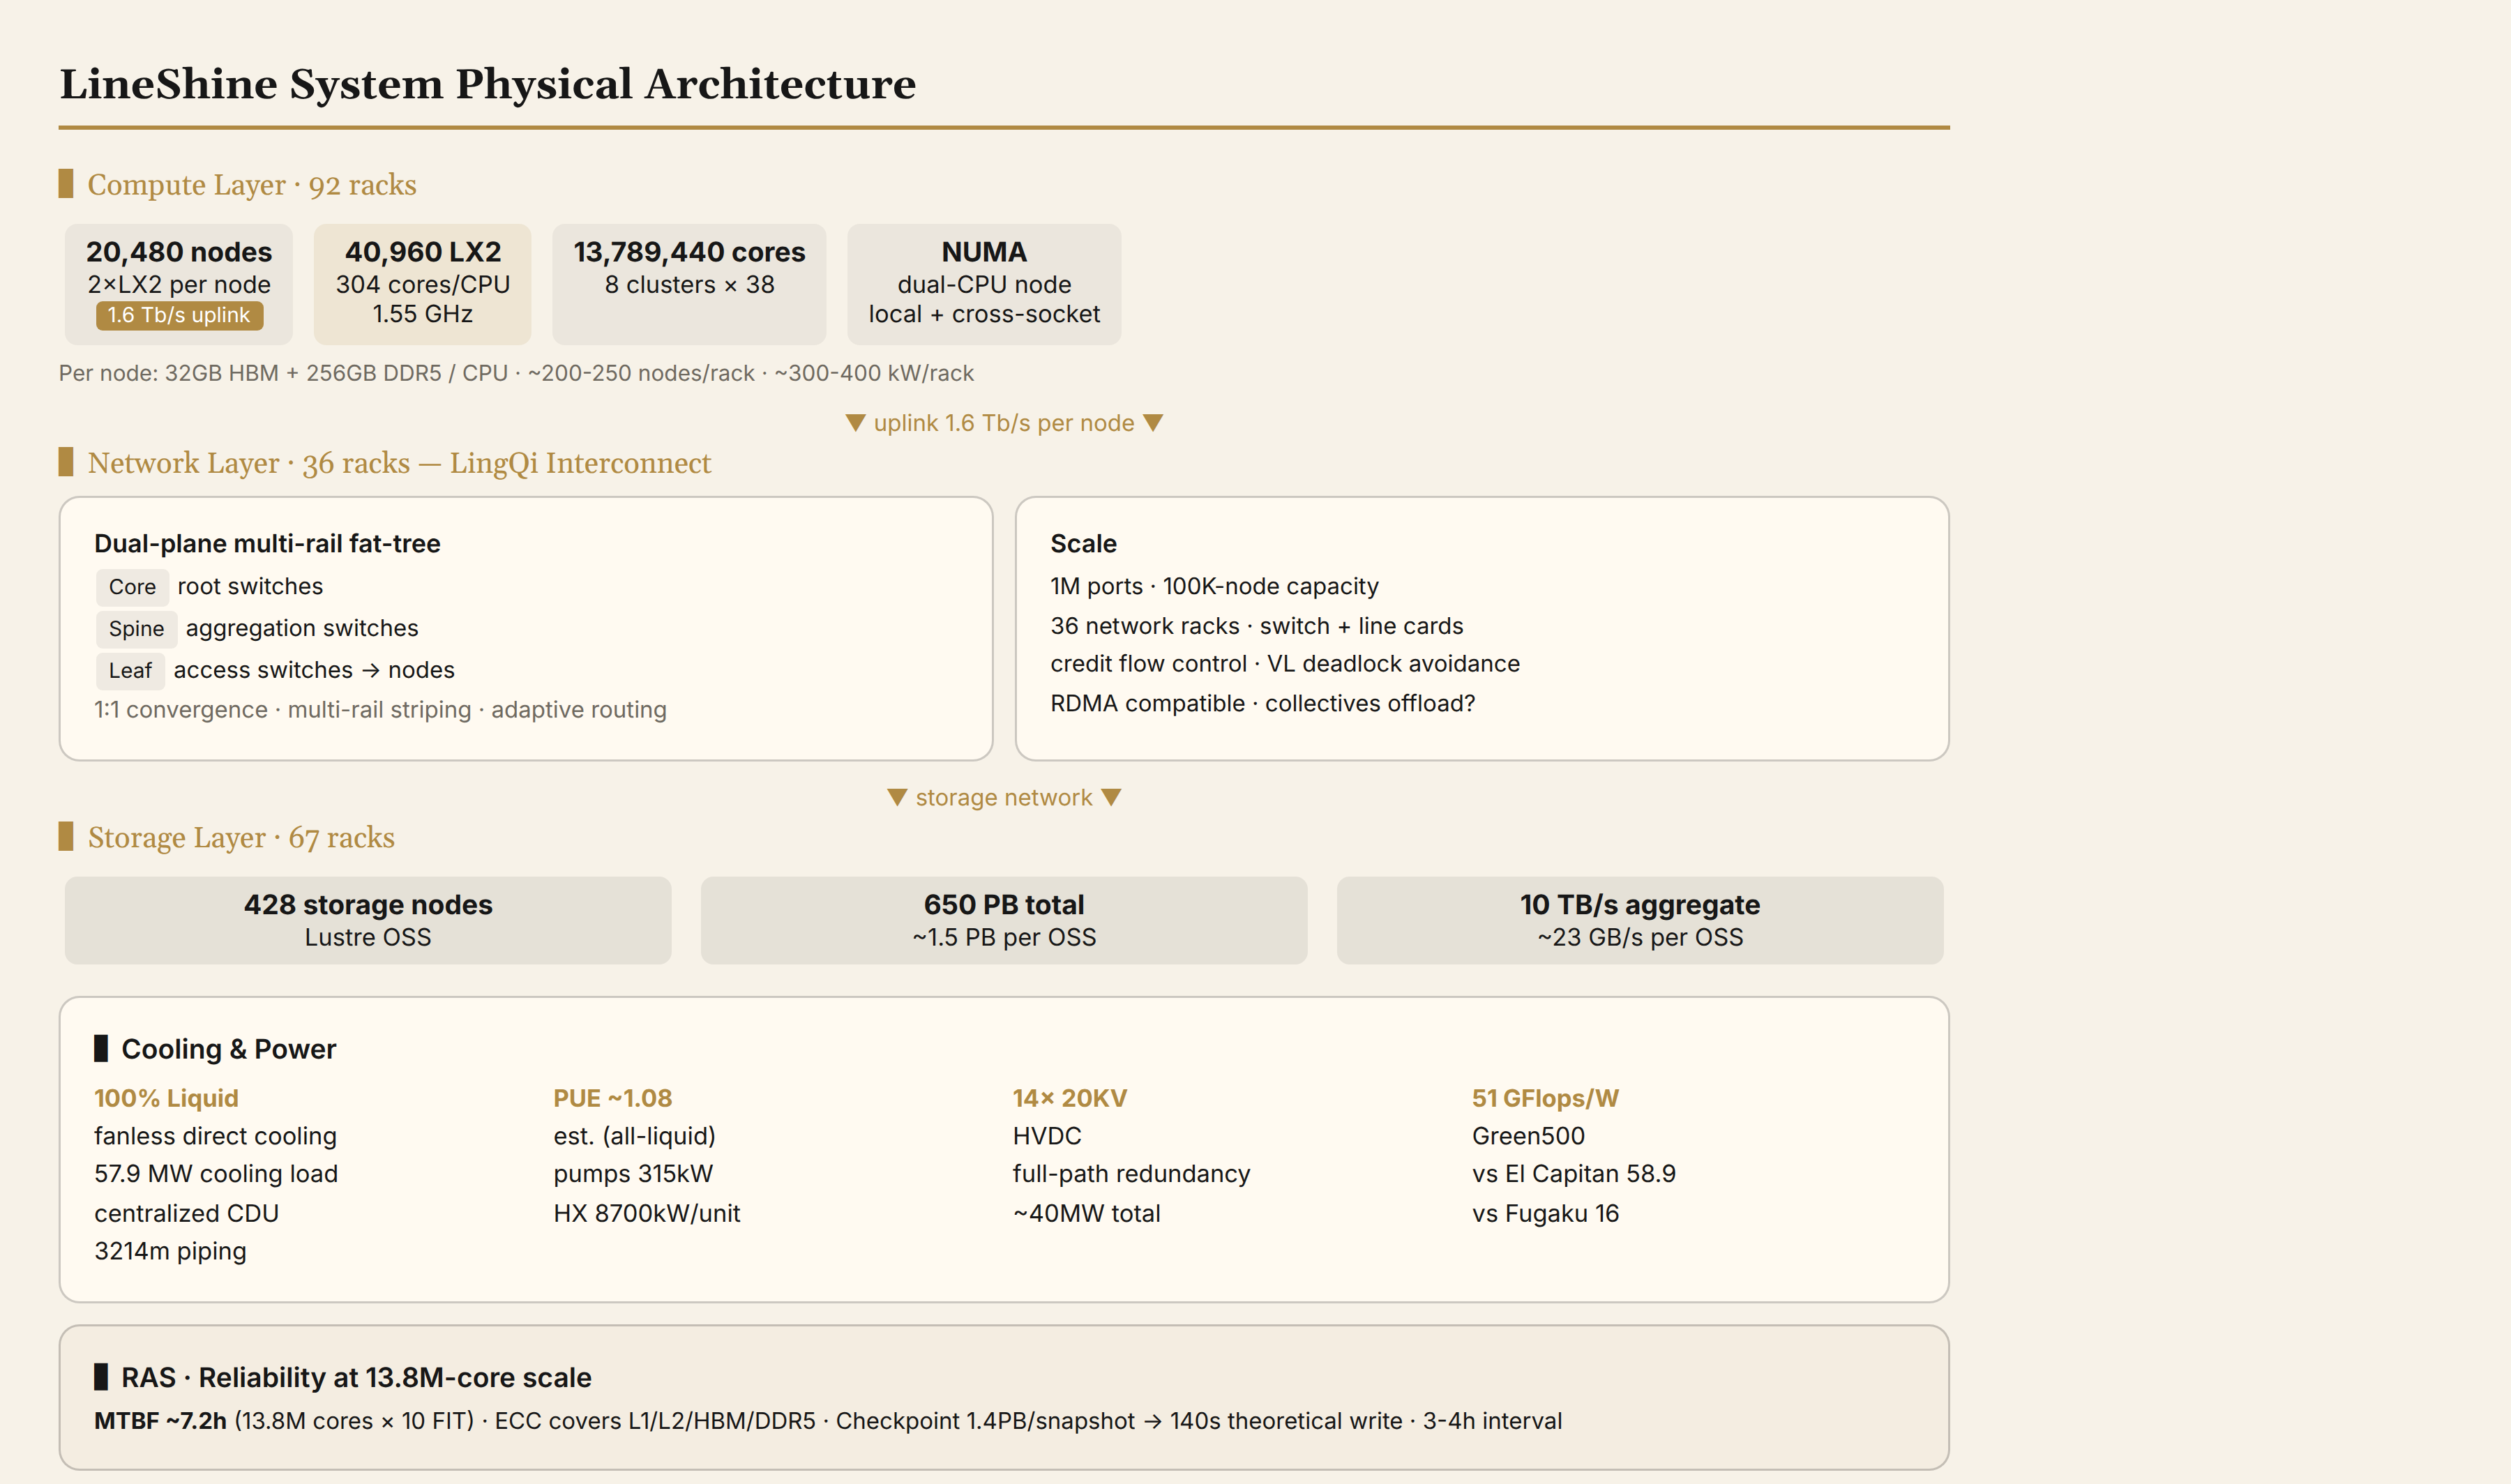Viewport: 2511px width, 1484px height.
Task: Click the down arrow left of storage network
Action: [897, 797]
